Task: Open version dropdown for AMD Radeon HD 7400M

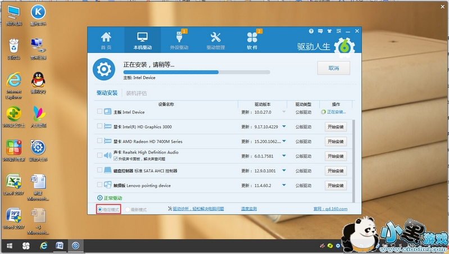Action: 284,142
